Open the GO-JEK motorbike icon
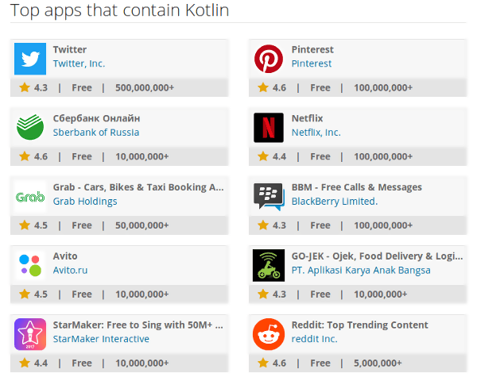The width and height of the screenshot is (477, 377). [269, 265]
